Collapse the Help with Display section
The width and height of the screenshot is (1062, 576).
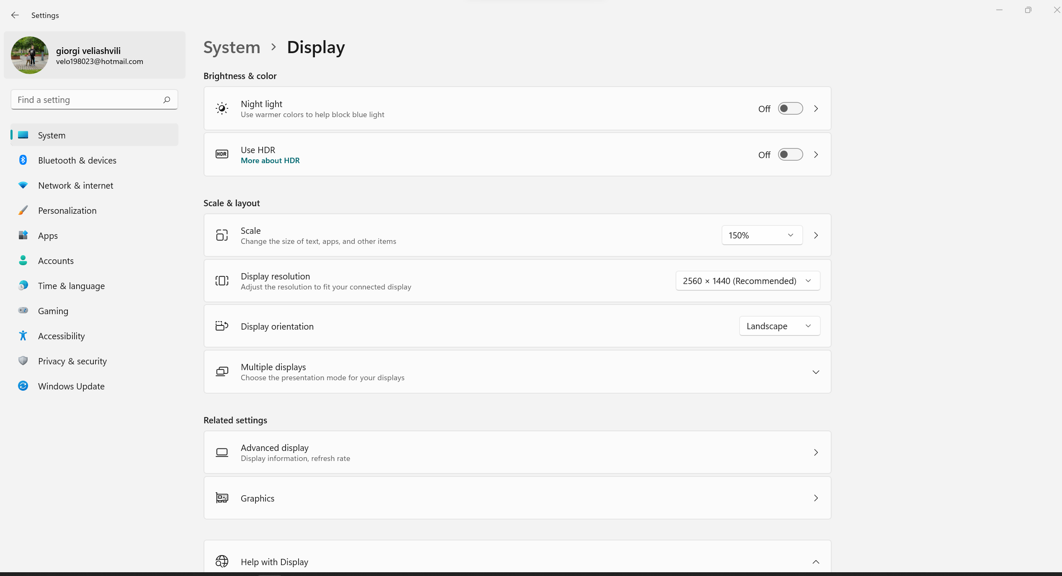click(815, 562)
